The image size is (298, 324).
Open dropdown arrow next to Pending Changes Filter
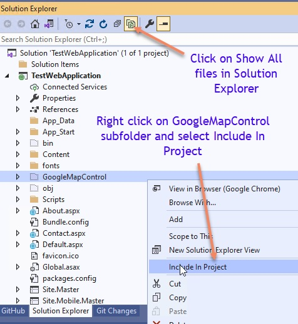pos(79,24)
